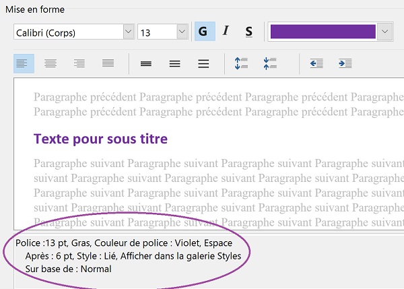
Task: Align text left
Action: (x=24, y=63)
